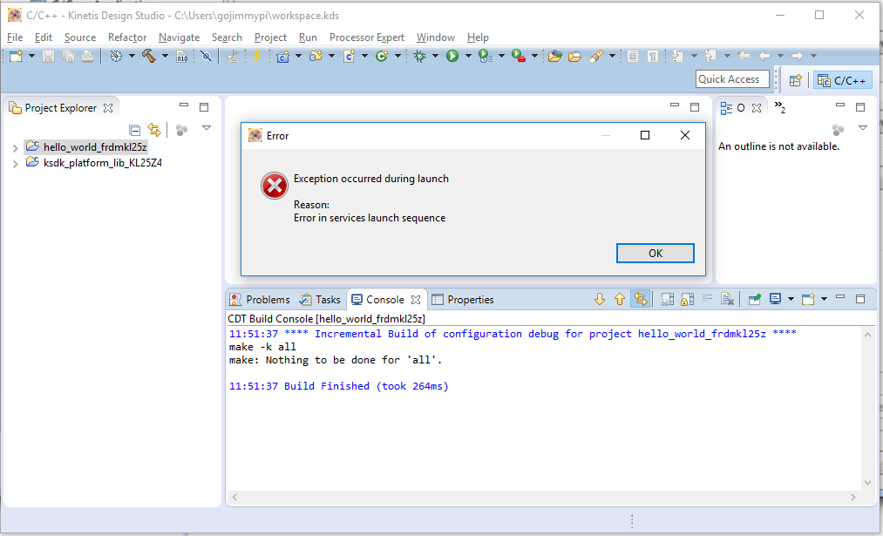The image size is (883, 536).
Task: Click the hammer Build icon
Action: coord(149,56)
